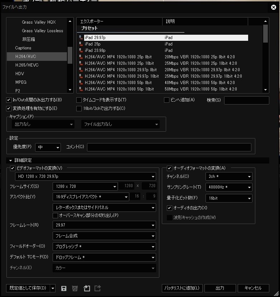Click 既定値として保存 button
280x297 pixels.
tap(28, 288)
